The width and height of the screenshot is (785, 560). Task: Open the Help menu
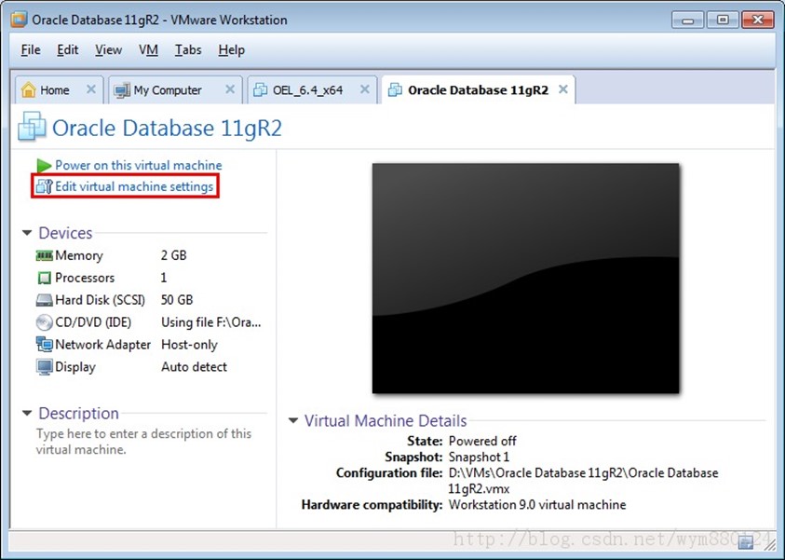click(x=231, y=50)
